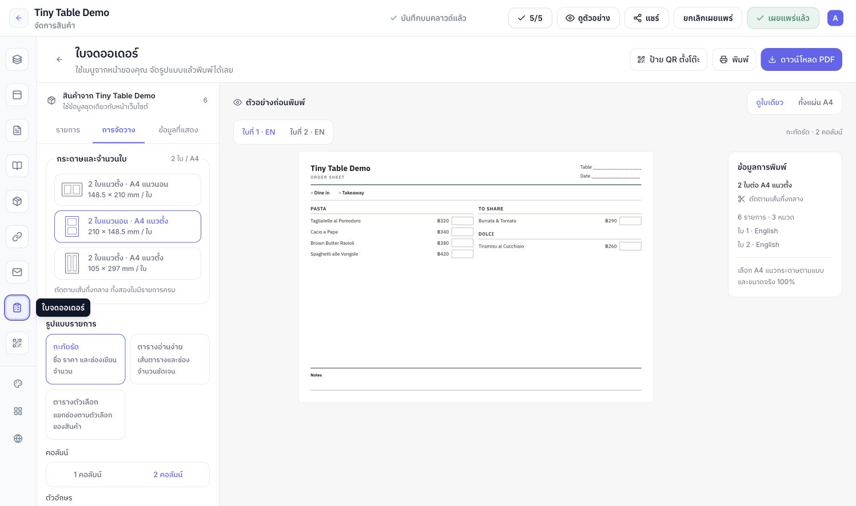
Task: Open the open-book icon in left sidebar
Action: pos(17,166)
